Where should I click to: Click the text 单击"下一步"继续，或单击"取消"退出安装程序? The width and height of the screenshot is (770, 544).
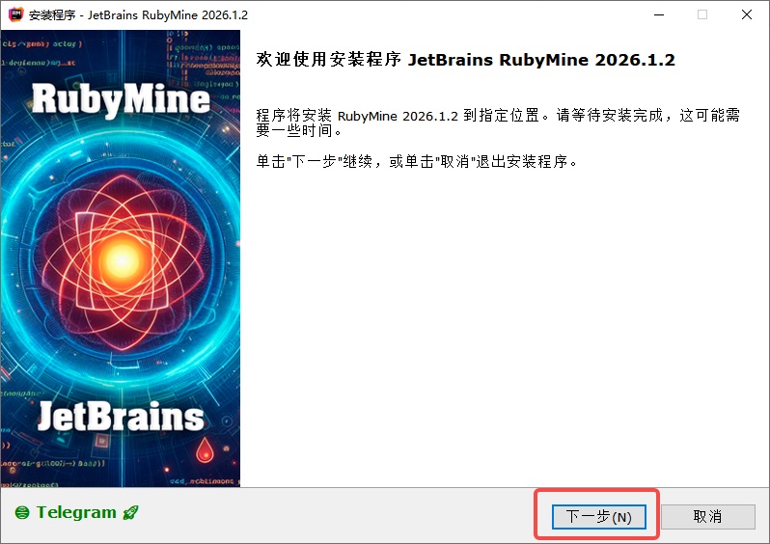coord(417,161)
